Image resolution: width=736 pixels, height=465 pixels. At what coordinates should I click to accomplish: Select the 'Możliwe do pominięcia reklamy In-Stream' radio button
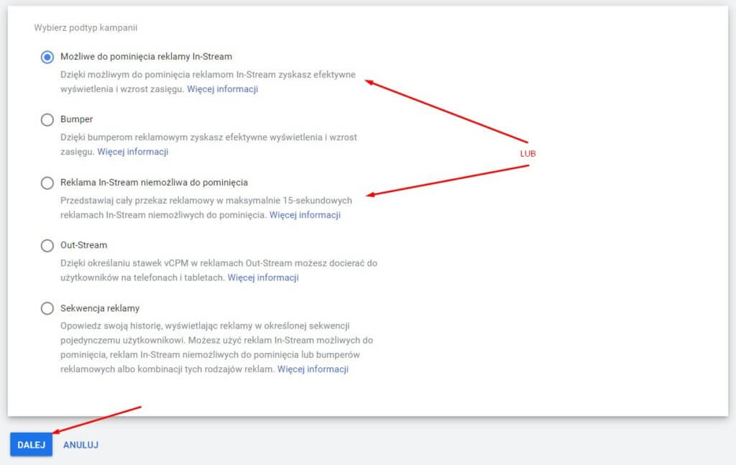pyautogui.click(x=47, y=57)
